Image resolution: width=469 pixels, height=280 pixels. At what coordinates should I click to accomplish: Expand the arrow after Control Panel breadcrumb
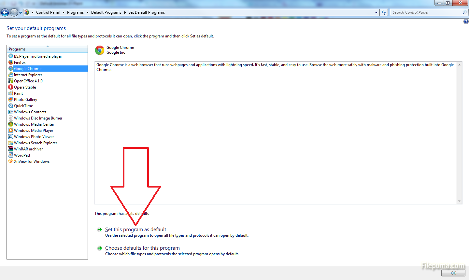(64, 12)
